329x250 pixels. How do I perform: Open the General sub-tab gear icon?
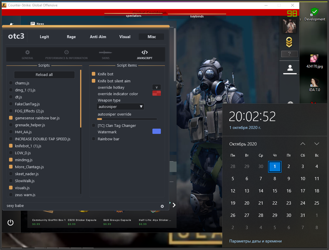click(27, 52)
